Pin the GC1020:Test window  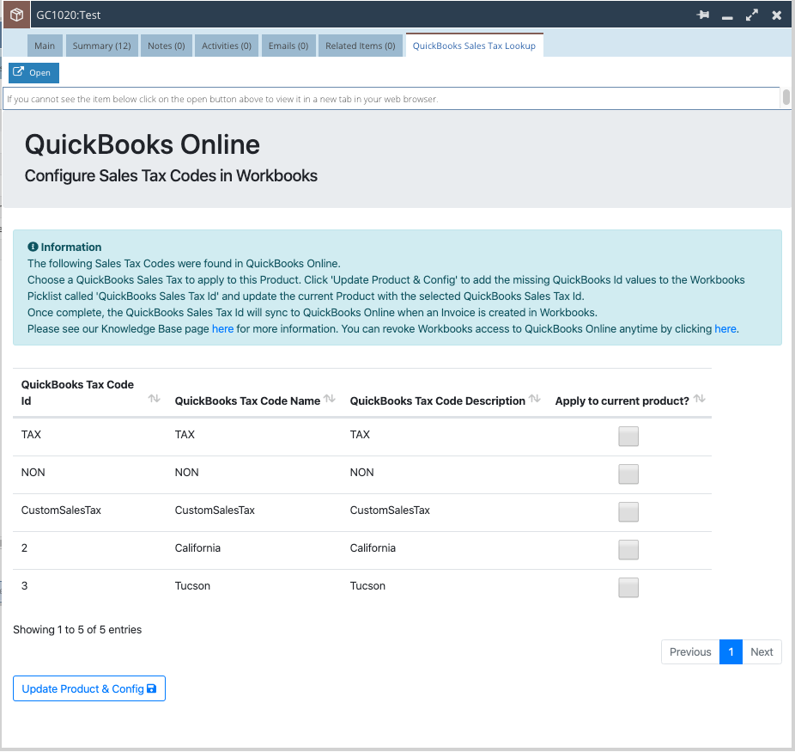[703, 15]
